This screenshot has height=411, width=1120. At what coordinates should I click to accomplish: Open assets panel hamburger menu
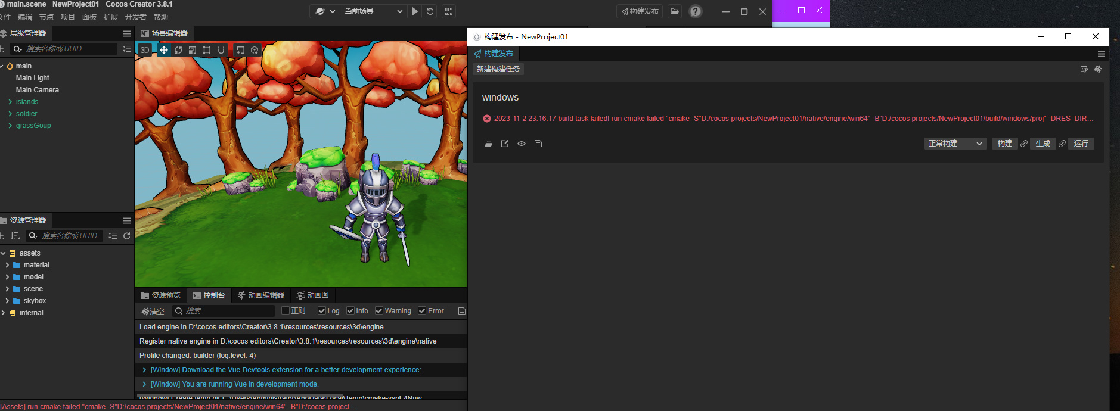click(127, 220)
